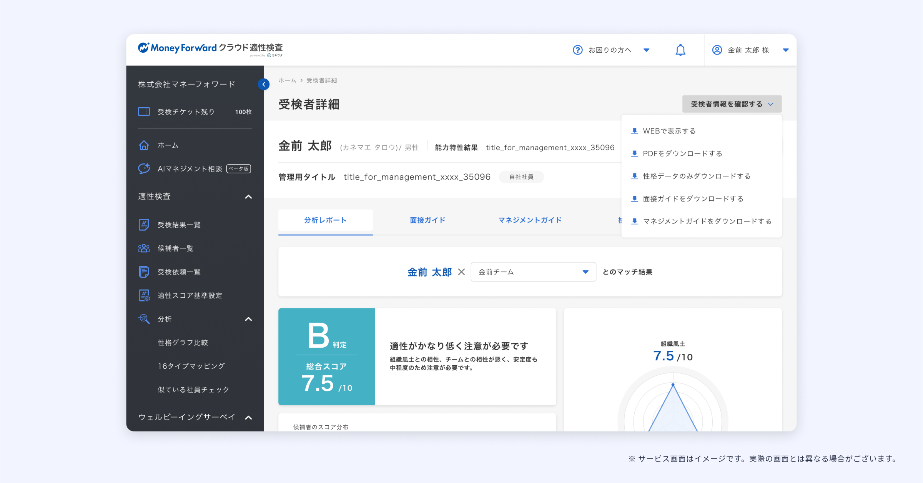Screen dimensions: 923x483
Task: Select the ホーム home icon in sidebar
Action: click(144, 145)
